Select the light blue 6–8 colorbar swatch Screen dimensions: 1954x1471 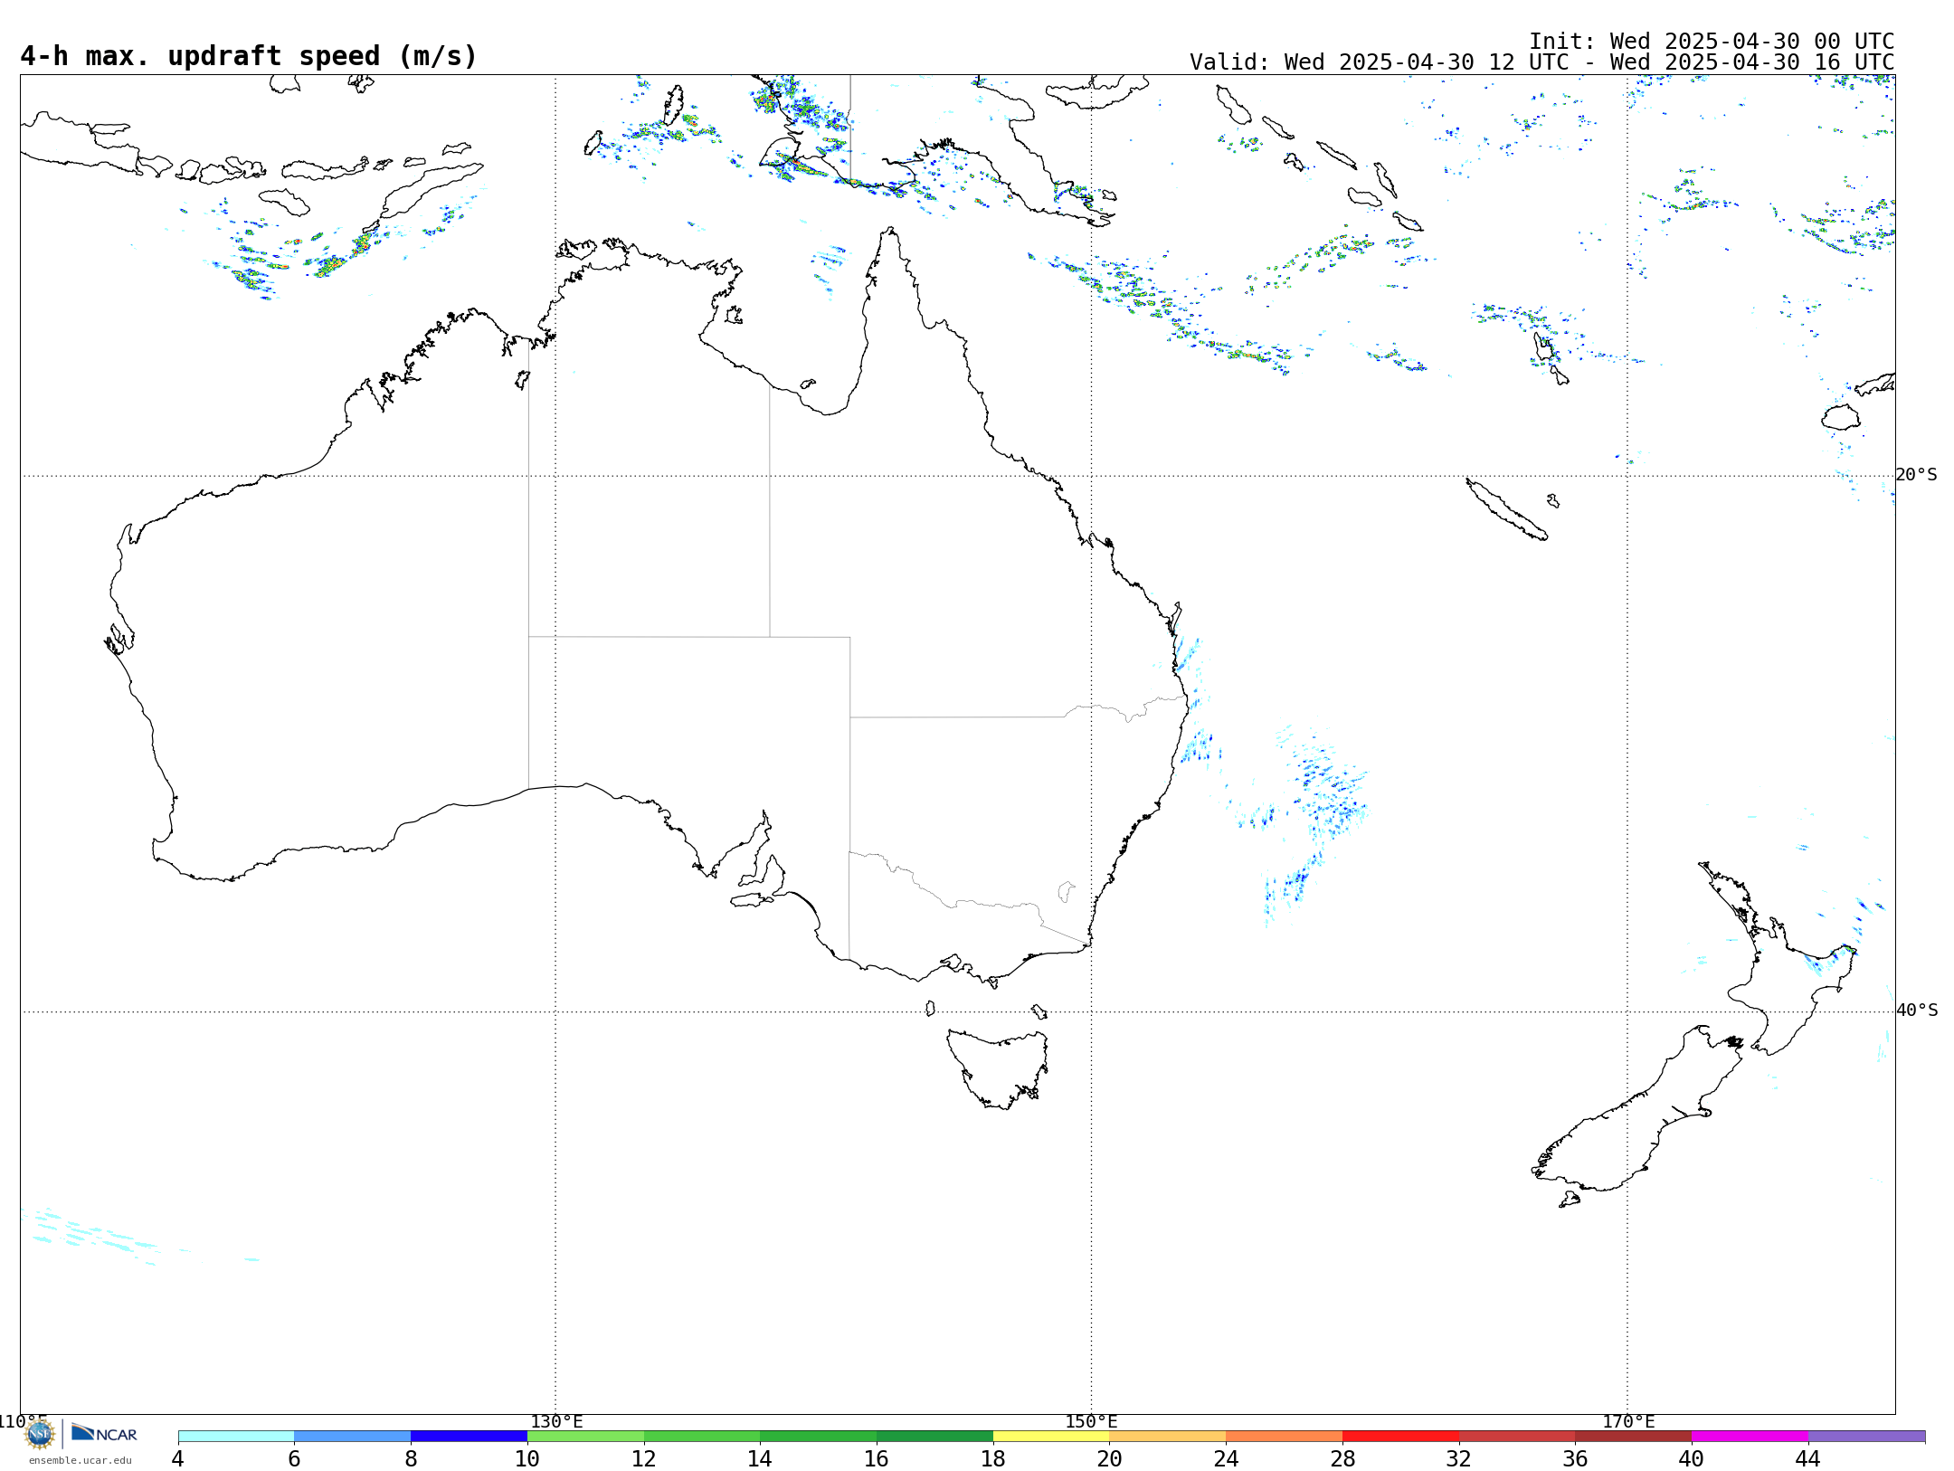353,1437
